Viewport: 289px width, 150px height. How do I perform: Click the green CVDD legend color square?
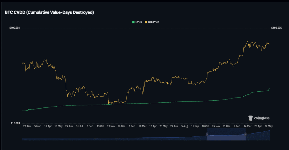point(133,22)
